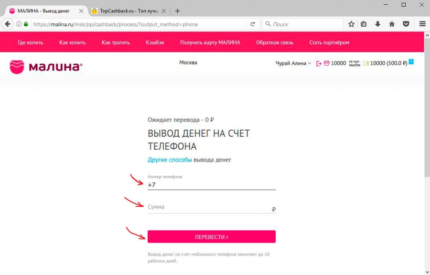The height and width of the screenshot is (275, 430).
Task: Click the 10000 (500.0 ₽) cashback balance
Action: tap(388, 63)
